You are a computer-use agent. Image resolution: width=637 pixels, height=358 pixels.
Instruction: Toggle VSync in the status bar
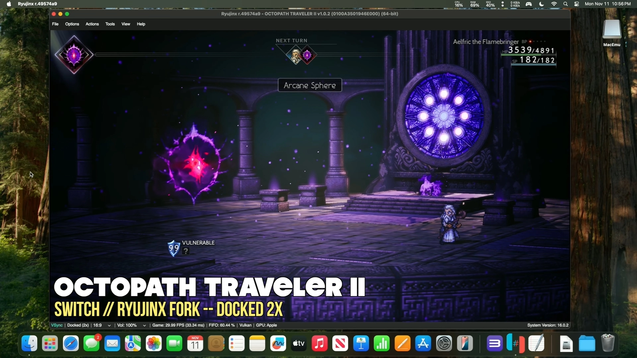[x=57, y=325]
